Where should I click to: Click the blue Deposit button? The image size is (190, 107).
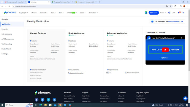point(154,12)
